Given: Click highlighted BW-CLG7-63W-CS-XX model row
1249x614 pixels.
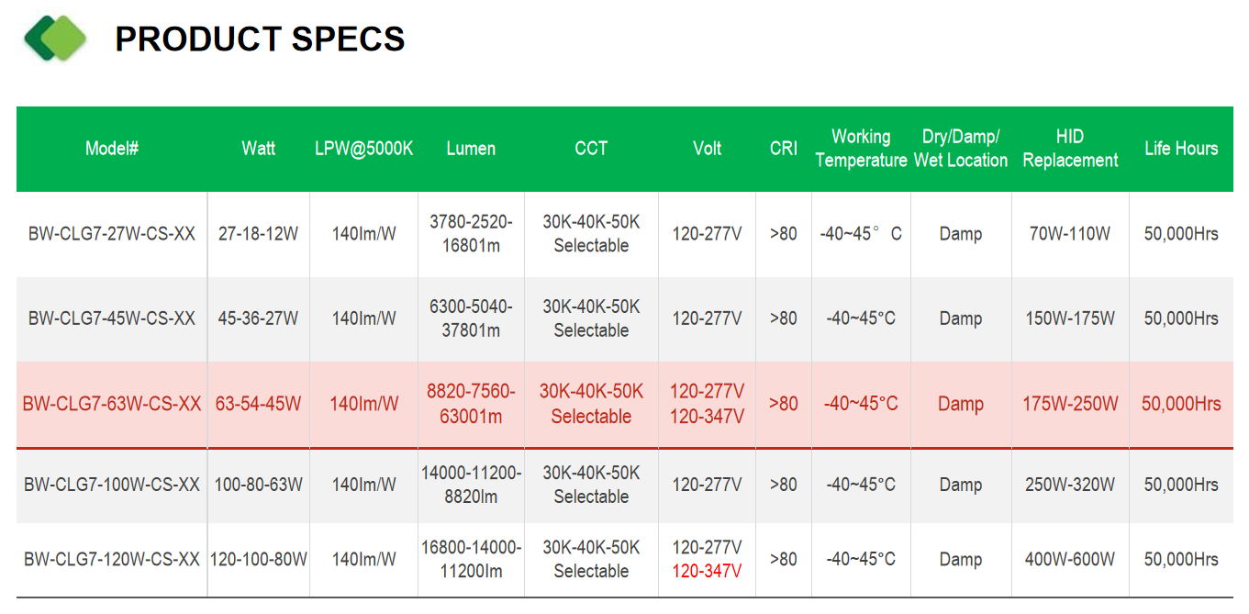Looking at the screenshot, I should (624, 404).
